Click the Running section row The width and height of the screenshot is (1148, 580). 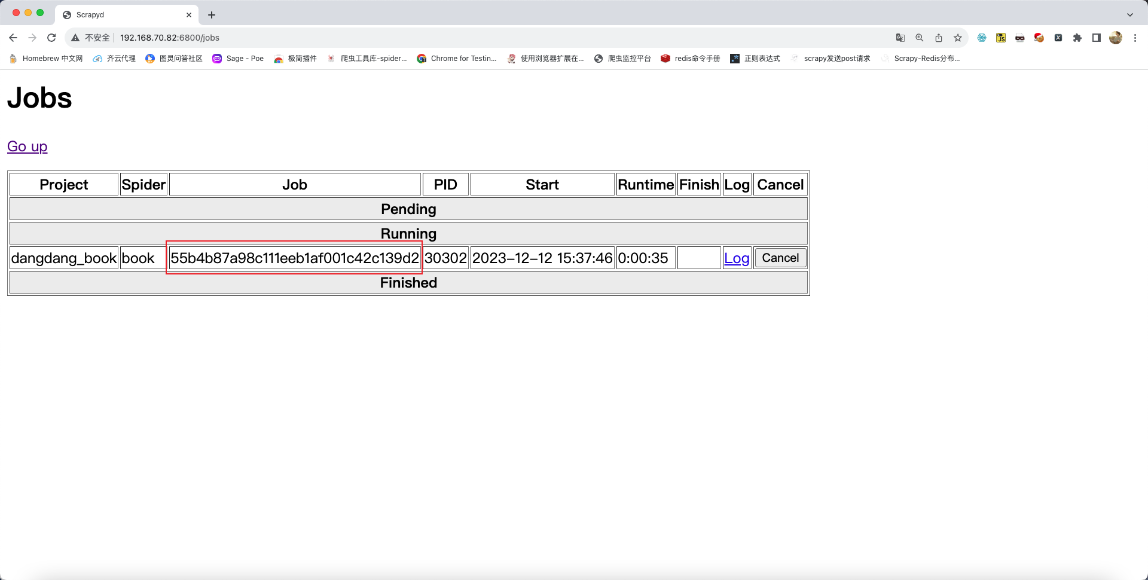[408, 234]
